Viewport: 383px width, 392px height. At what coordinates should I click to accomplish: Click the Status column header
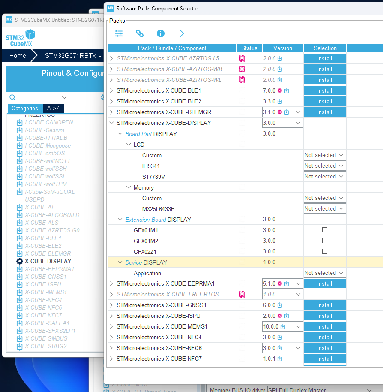(x=249, y=48)
